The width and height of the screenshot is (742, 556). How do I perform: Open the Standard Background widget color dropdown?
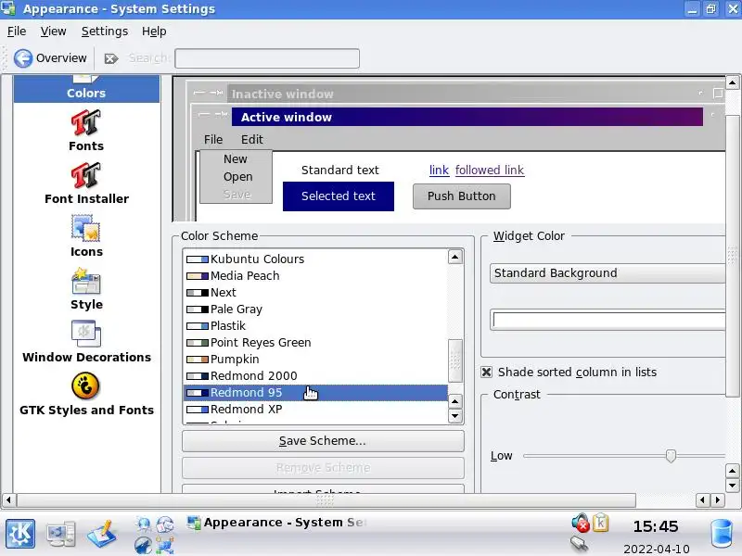[x=608, y=273]
